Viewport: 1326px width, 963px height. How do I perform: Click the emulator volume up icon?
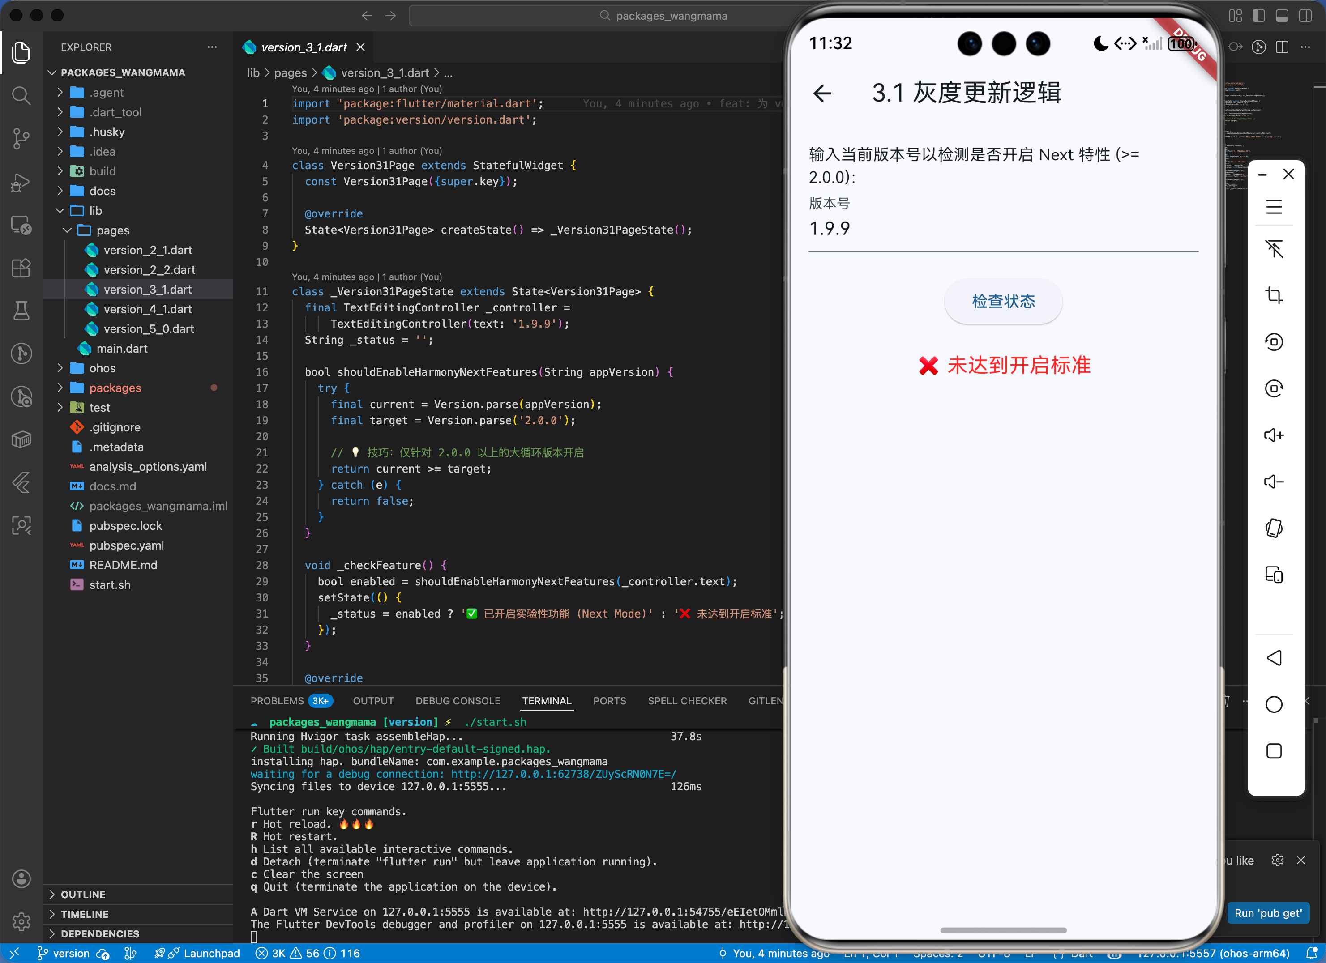click(x=1274, y=435)
